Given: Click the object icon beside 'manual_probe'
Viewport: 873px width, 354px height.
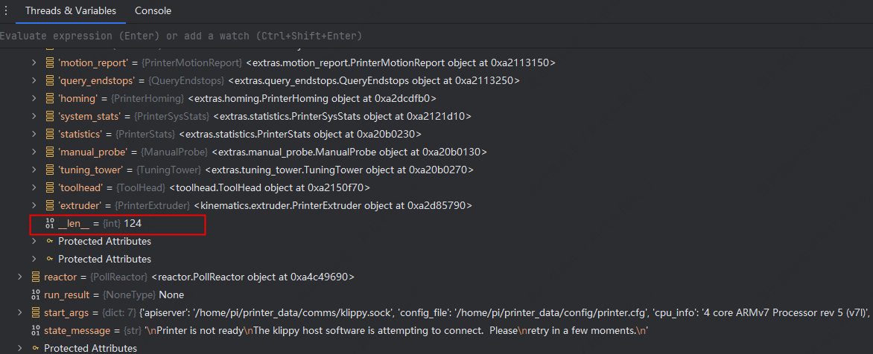Looking at the screenshot, I should pyautogui.click(x=50, y=152).
